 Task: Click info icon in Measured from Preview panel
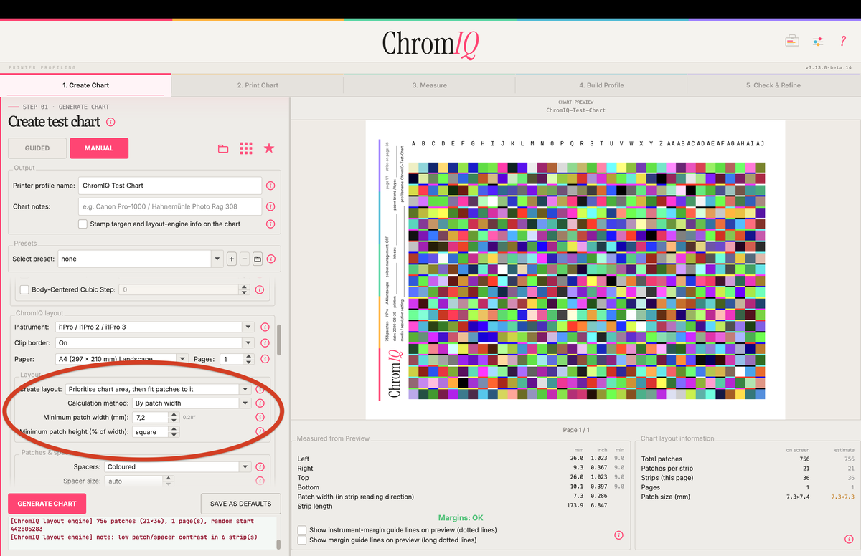click(x=618, y=535)
